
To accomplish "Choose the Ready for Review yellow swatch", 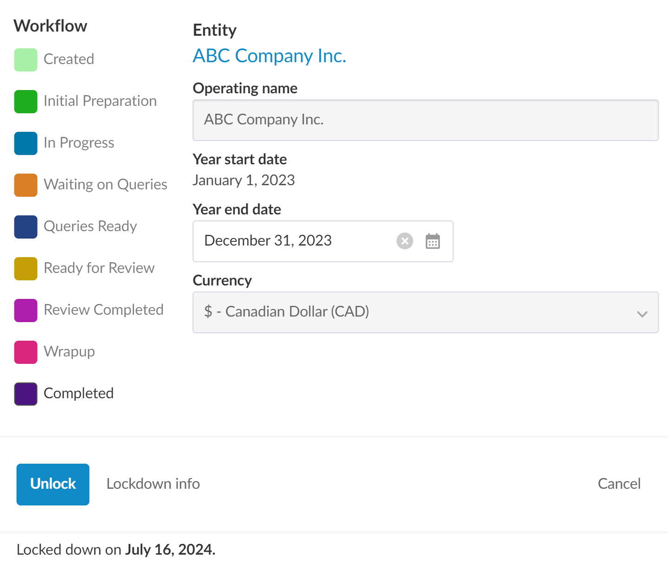I will (x=26, y=269).
